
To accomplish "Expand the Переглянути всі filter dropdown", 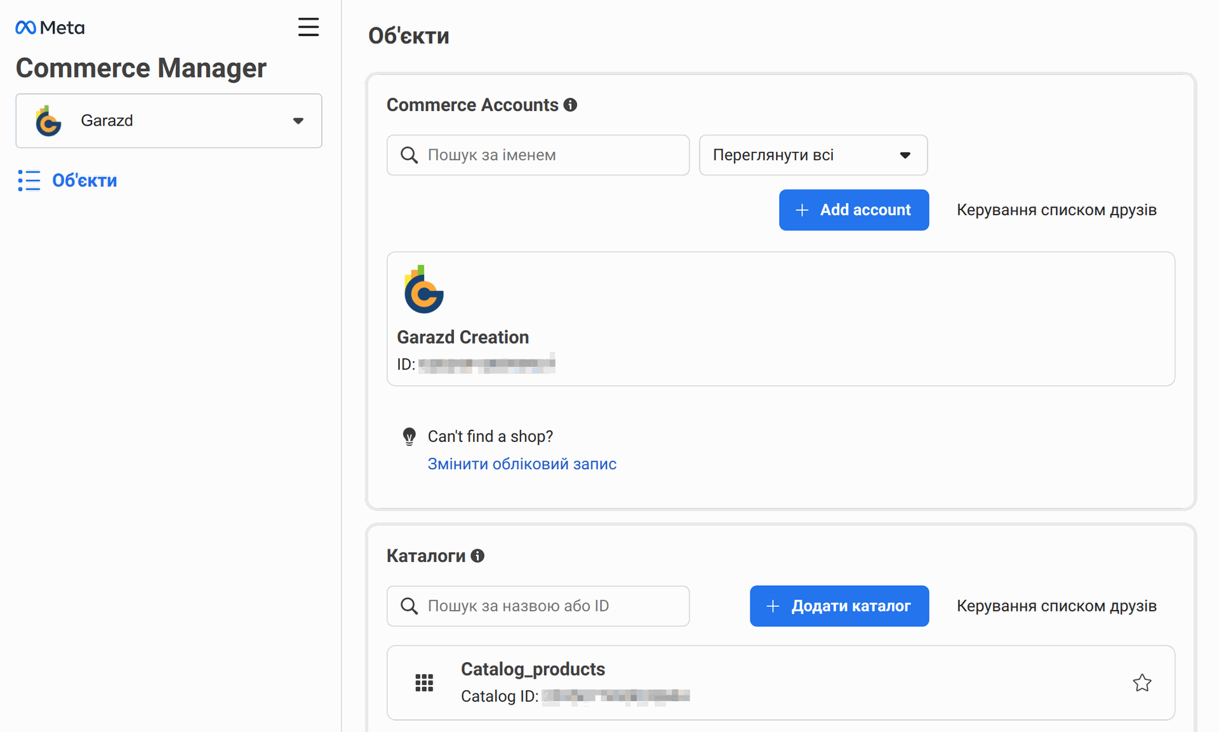I will tap(813, 155).
